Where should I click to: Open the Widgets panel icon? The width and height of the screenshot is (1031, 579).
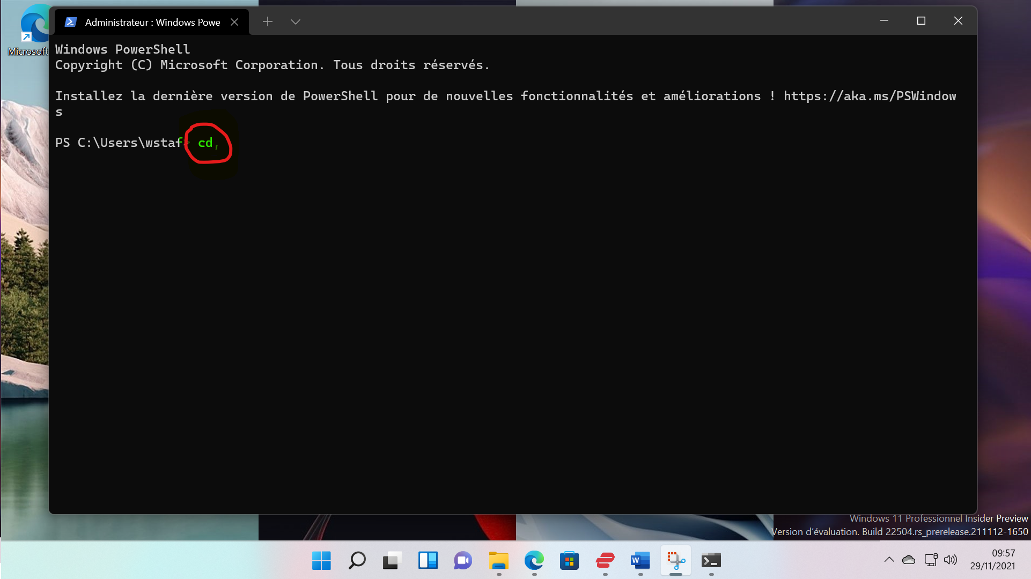click(x=428, y=561)
